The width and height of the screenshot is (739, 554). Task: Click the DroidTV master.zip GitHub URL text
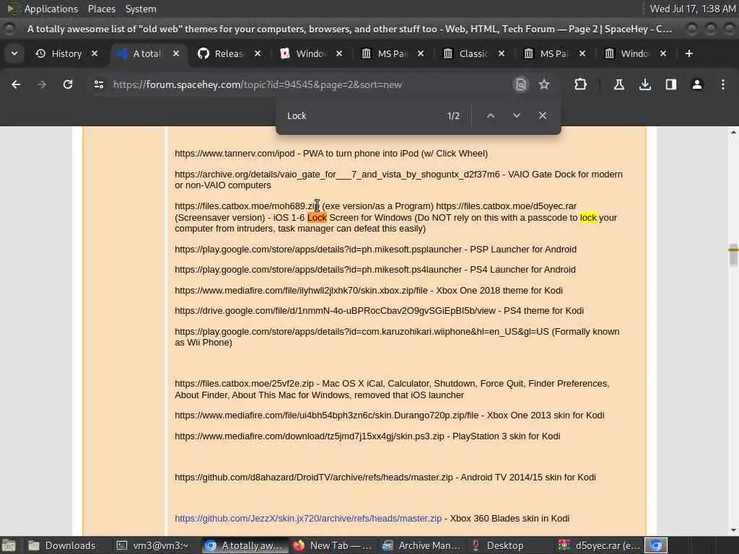314,478
